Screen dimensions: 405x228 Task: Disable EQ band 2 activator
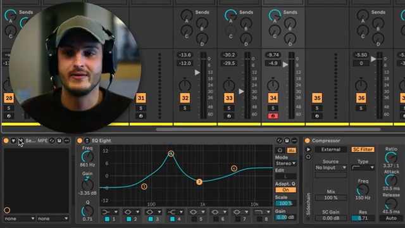(x=129, y=219)
